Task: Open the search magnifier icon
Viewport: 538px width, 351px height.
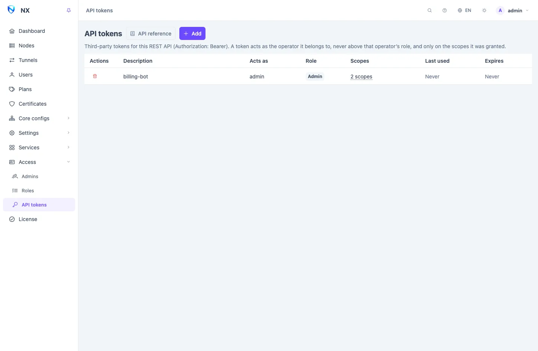Action: (430, 10)
